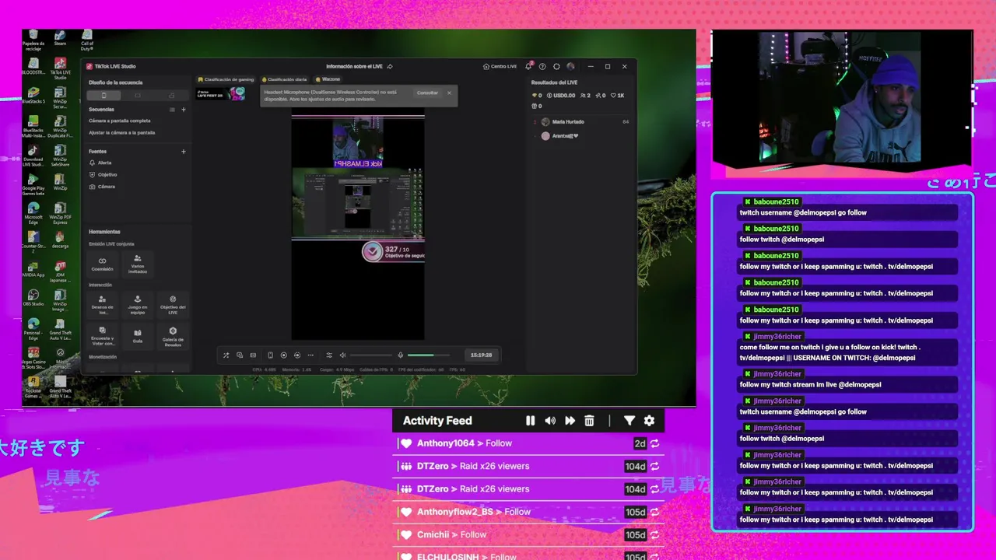996x560 pixels.
Task: Open the Secuencias list options icon
Action: [x=172, y=110]
